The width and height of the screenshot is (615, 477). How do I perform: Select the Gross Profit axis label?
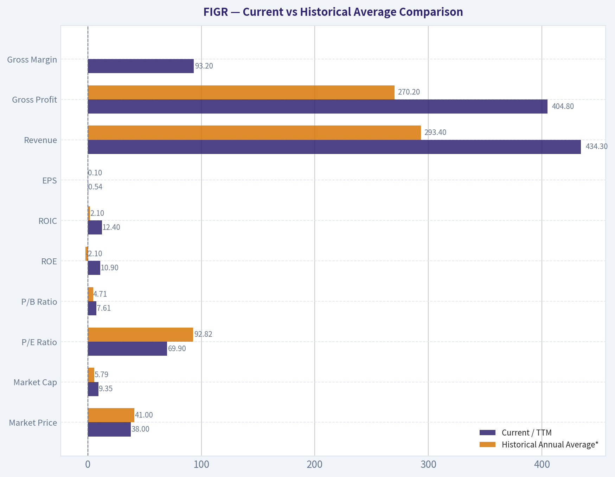tap(34, 100)
